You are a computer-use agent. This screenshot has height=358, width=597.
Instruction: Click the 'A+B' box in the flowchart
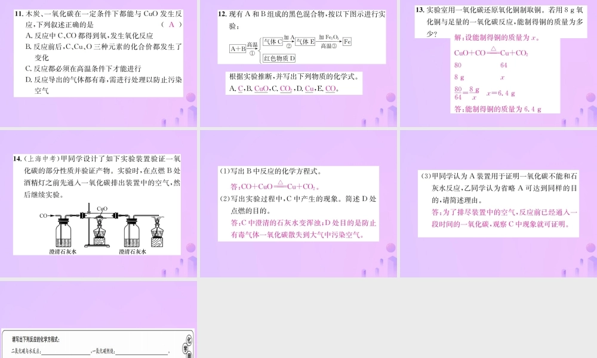pos(238,49)
